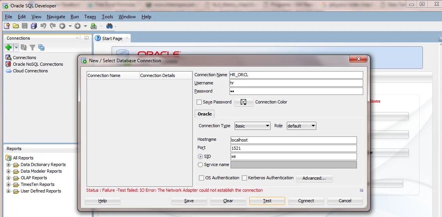442x217 pixels.
Task: Expand Data Modeler Reports folder
Action: pos(8,171)
